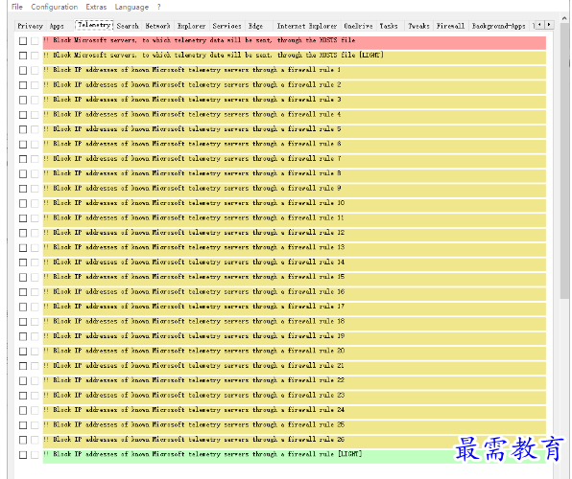The image size is (572, 479).
Task: Click the tab strip right scroll arrow
Action: (x=549, y=25)
